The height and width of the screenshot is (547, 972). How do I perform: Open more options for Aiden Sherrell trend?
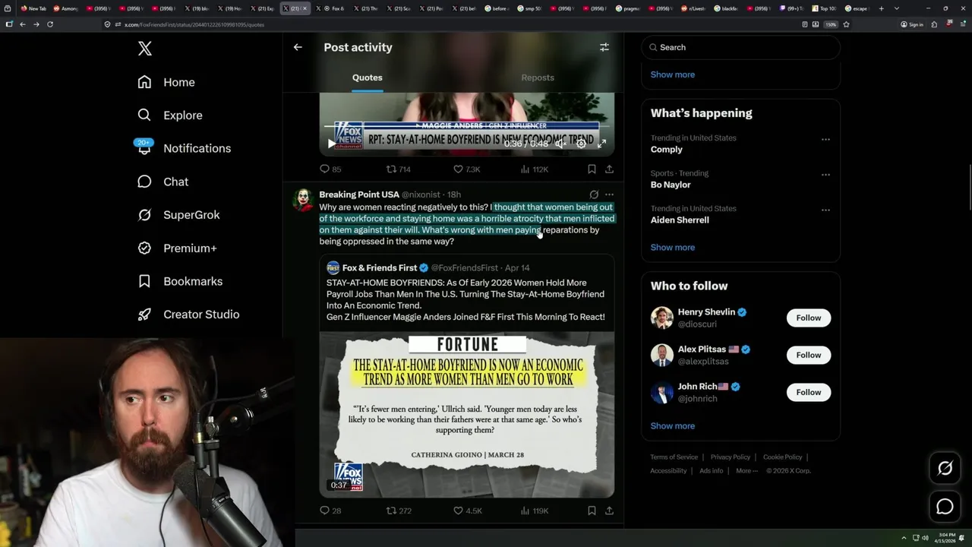click(x=825, y=209)
